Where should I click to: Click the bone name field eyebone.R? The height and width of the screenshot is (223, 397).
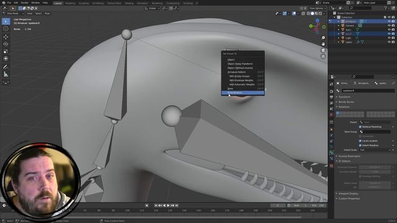(x=368, y=90)
